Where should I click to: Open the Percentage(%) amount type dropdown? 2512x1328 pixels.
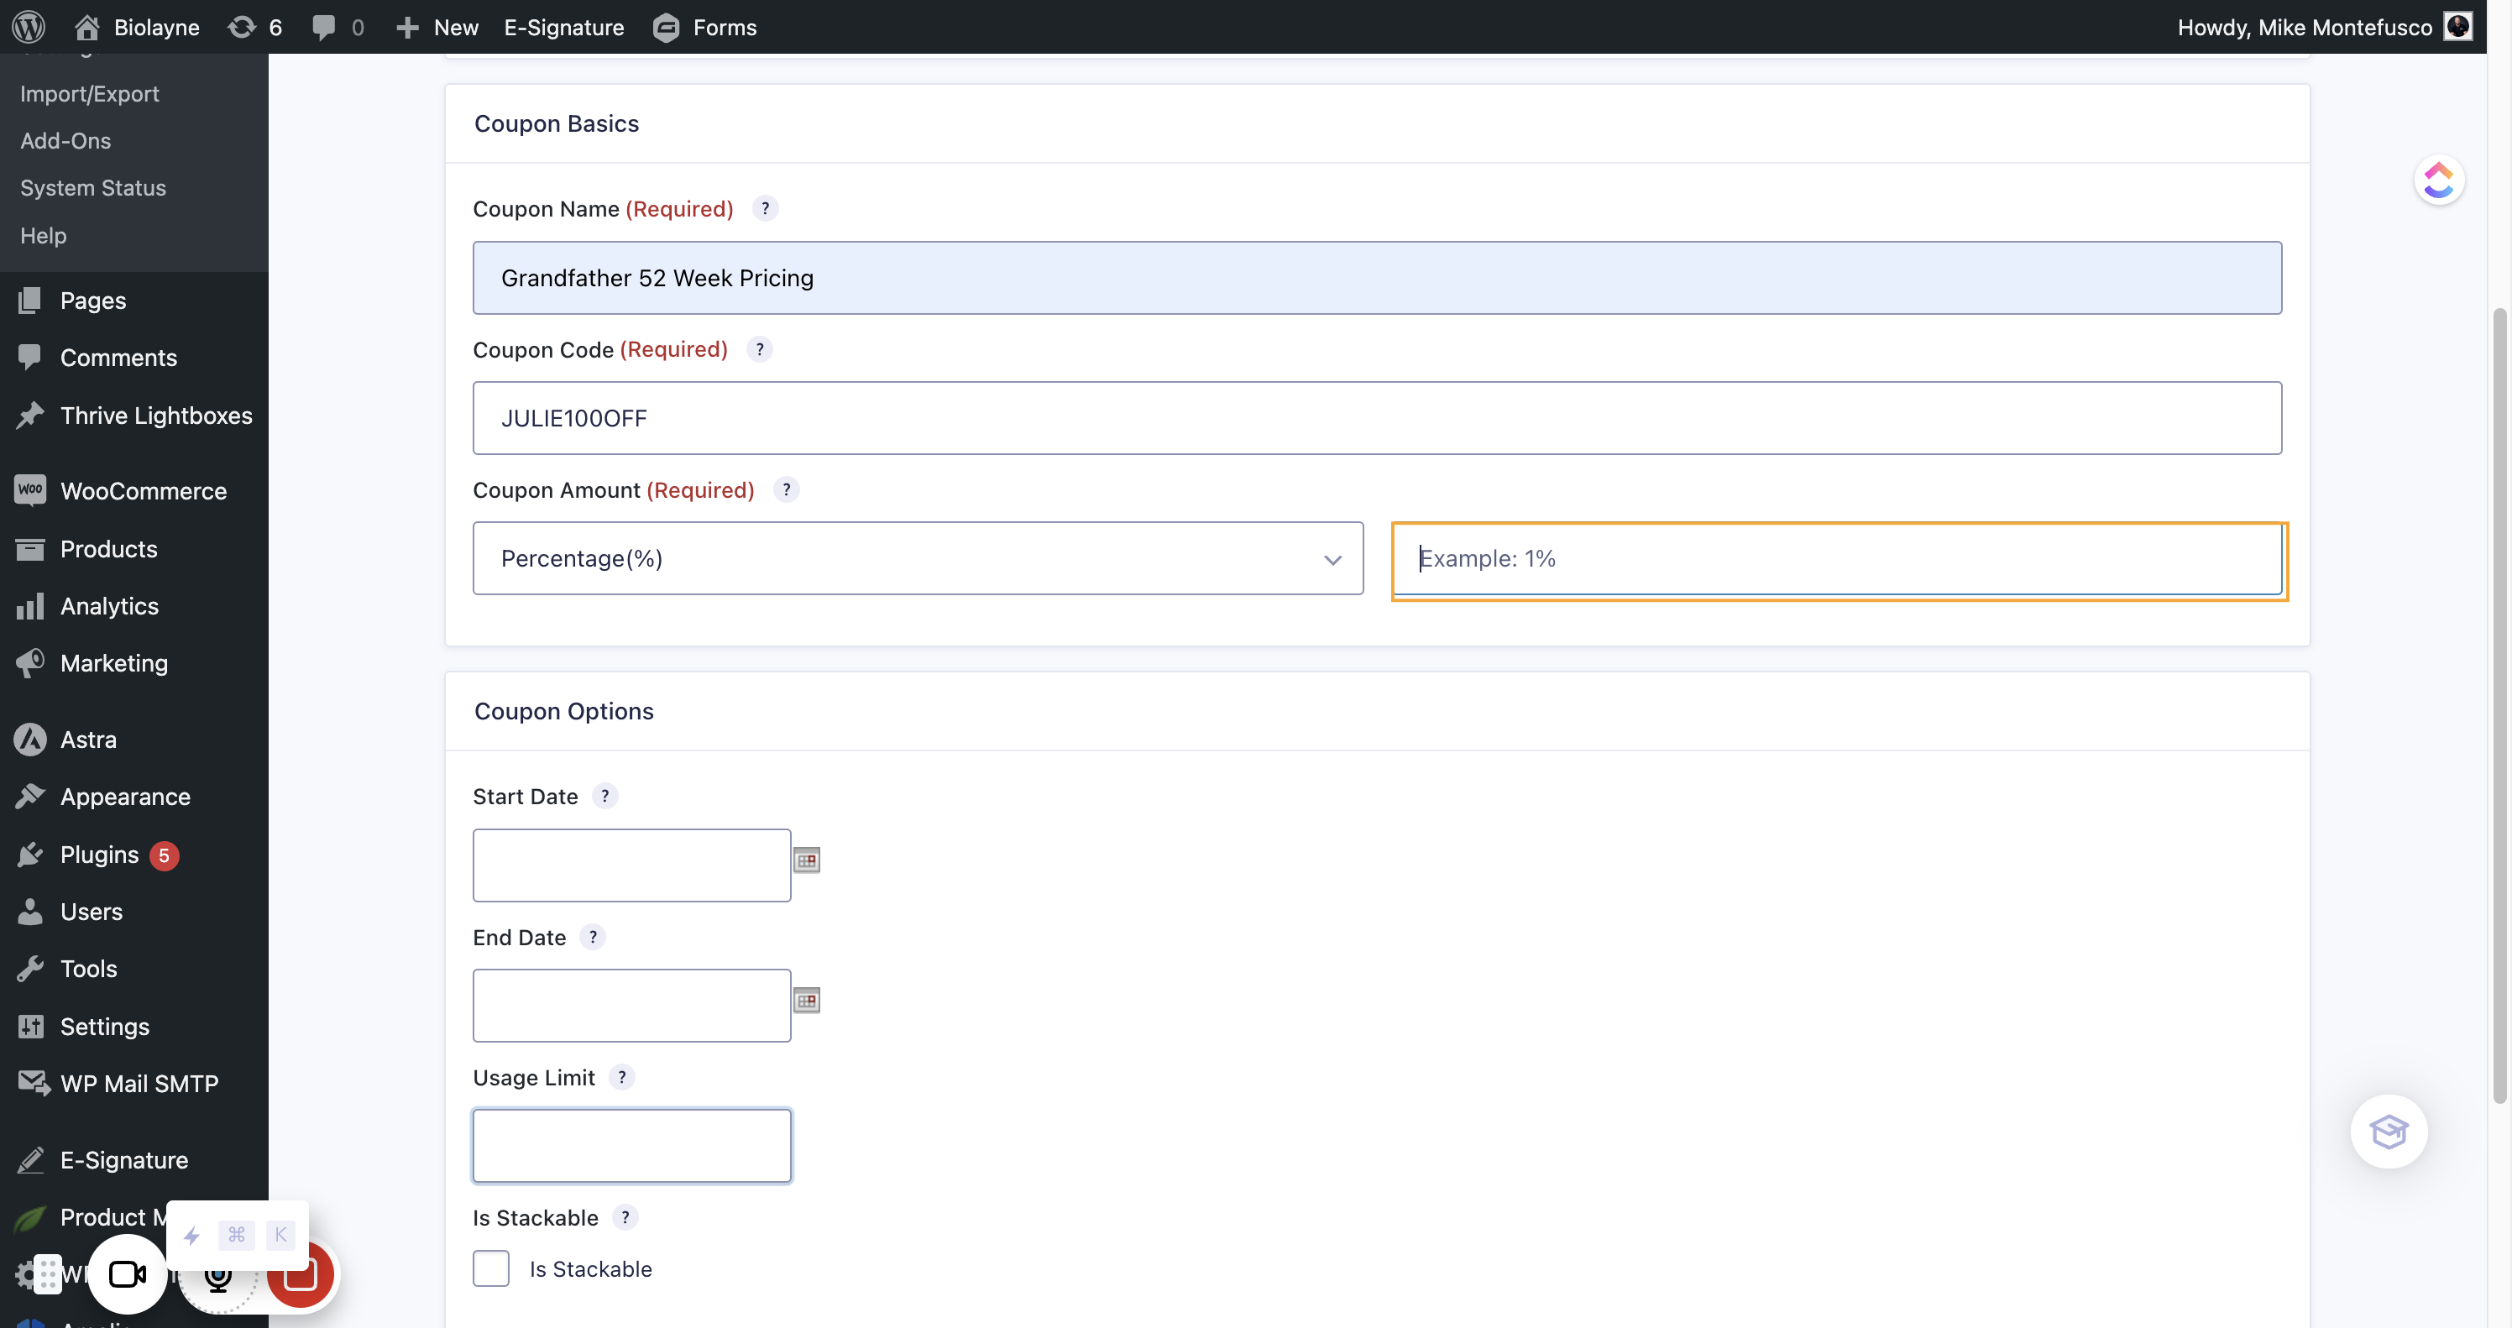click(918, 559)
